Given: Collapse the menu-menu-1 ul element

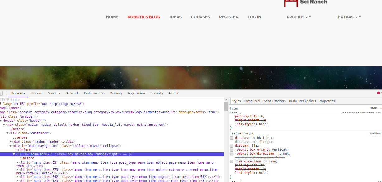Looking at the screenshot, I should coord(14,154).
